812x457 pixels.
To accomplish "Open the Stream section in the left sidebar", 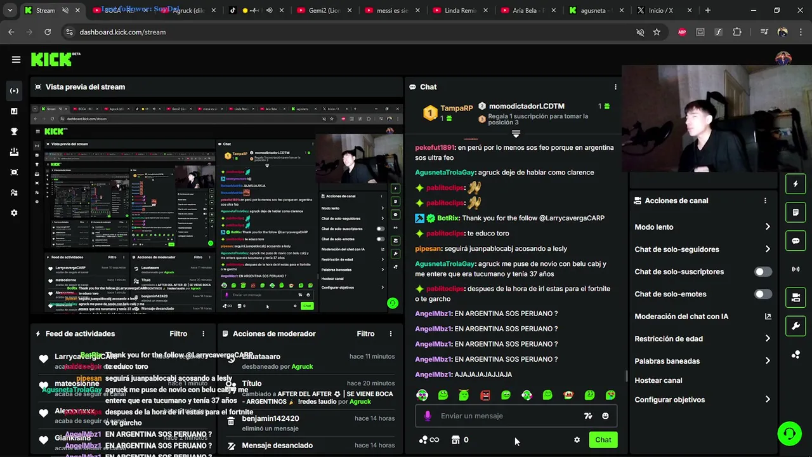I will pos(14,91).
